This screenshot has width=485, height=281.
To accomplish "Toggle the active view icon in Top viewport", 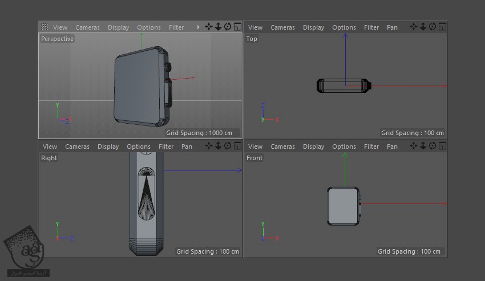I will [x=442, y=27].
